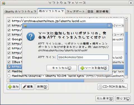Screen dimensions: 134x105
Task: Click the dialog title bar icon
Action: click(x=25, y=26)
